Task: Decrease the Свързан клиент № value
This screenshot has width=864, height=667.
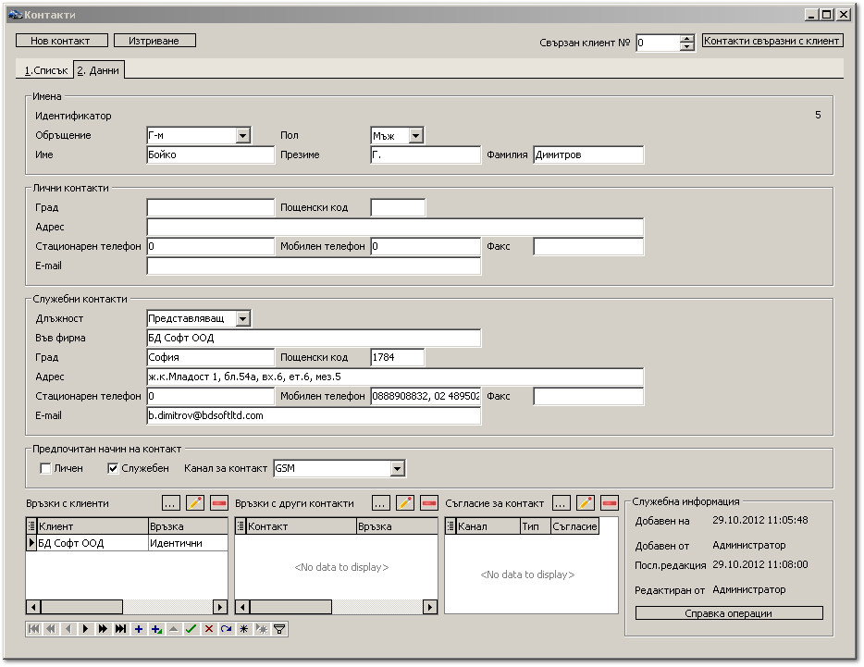Action: 686,46
